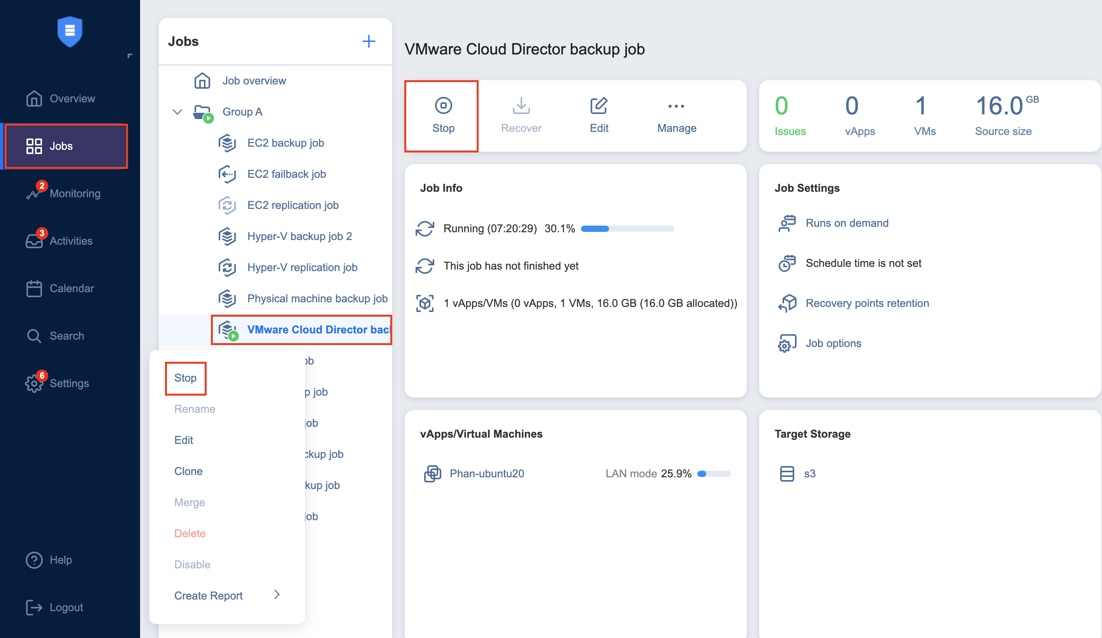Viewport: 1102px width, 638px height.
Task: Click the shield logo at top of sidebar
Action: click(70, 32)
